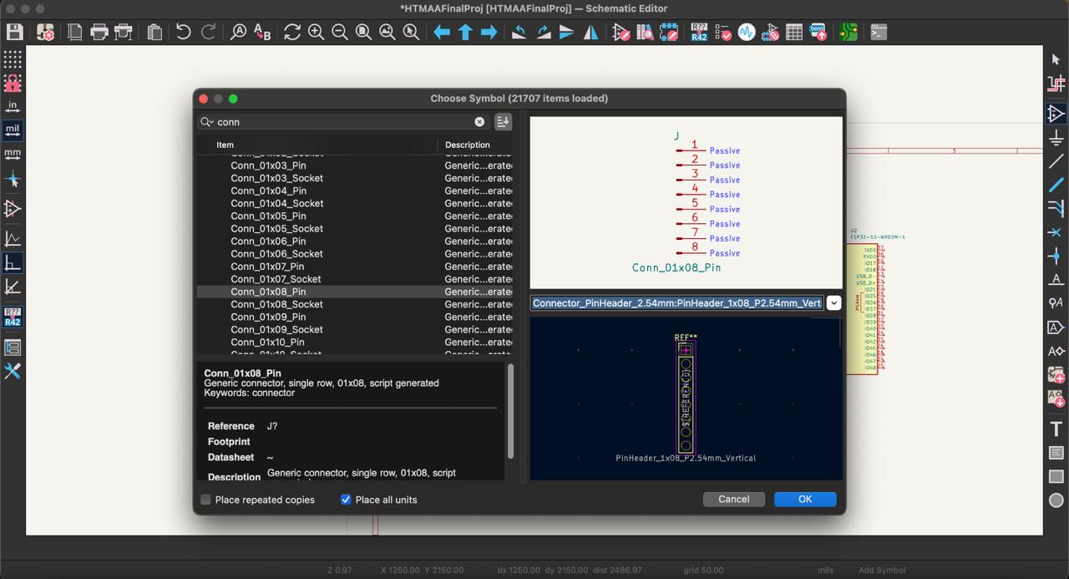Select the Add Text tool
This screenshot has height=579, width=1069.
point(1056,429)
